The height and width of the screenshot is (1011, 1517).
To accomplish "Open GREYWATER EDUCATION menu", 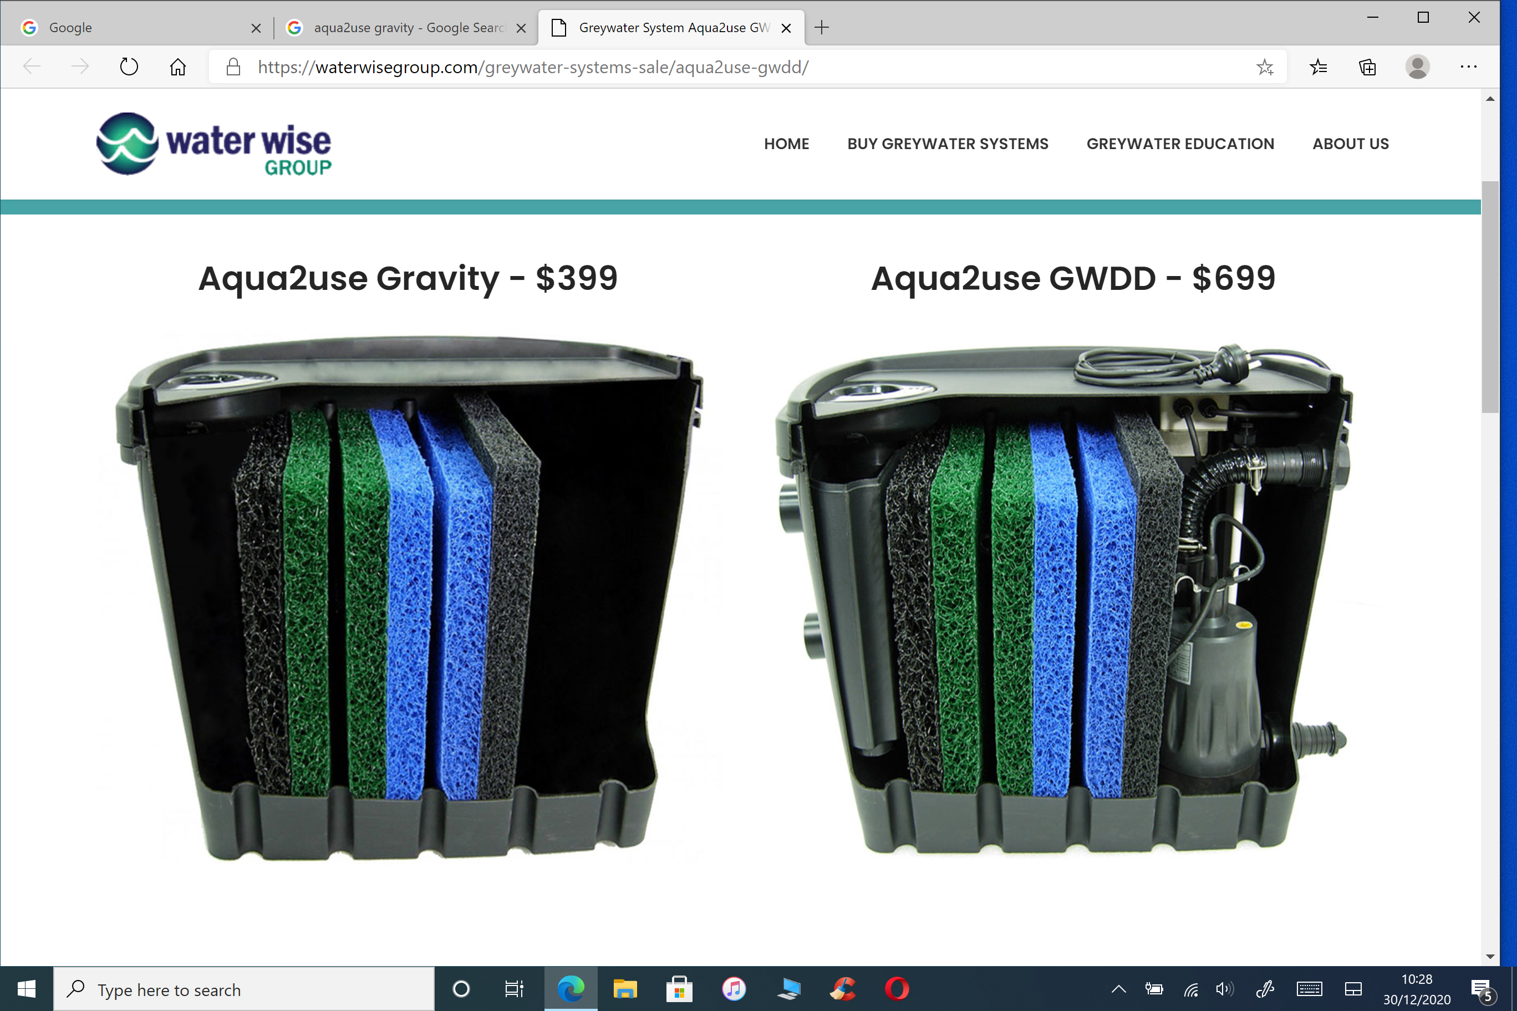I will pyautogui.click(x=1180, y=144).
